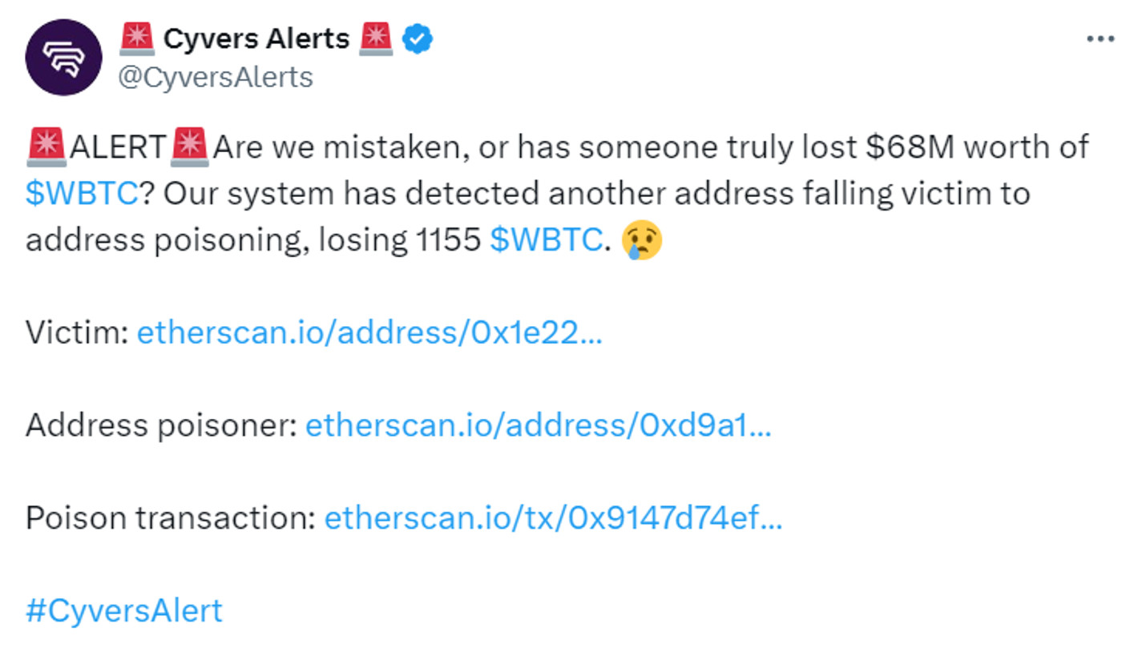This screenshot has height=652, width=1138.
Task: Click the blue verified badge
Action: (x=418, y=38)
